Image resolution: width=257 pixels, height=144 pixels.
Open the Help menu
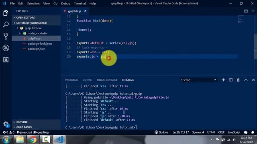[x=92, y=4]
